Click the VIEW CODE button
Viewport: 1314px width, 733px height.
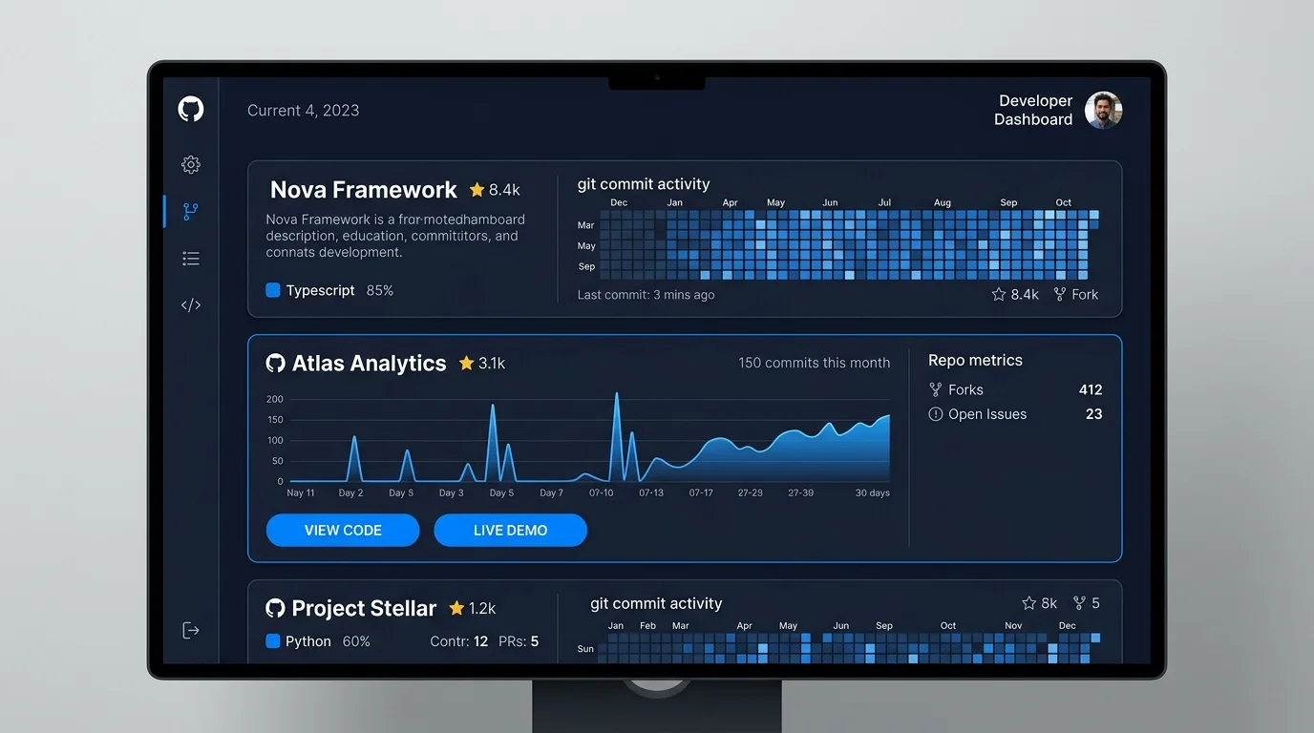[343, 530]
